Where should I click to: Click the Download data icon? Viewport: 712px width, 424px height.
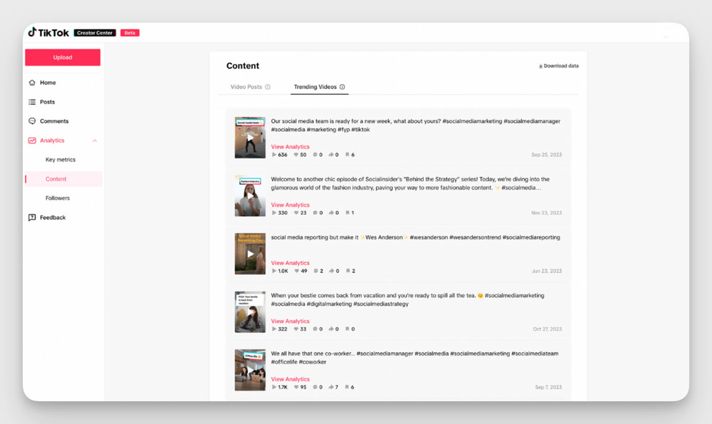[540, 66]
